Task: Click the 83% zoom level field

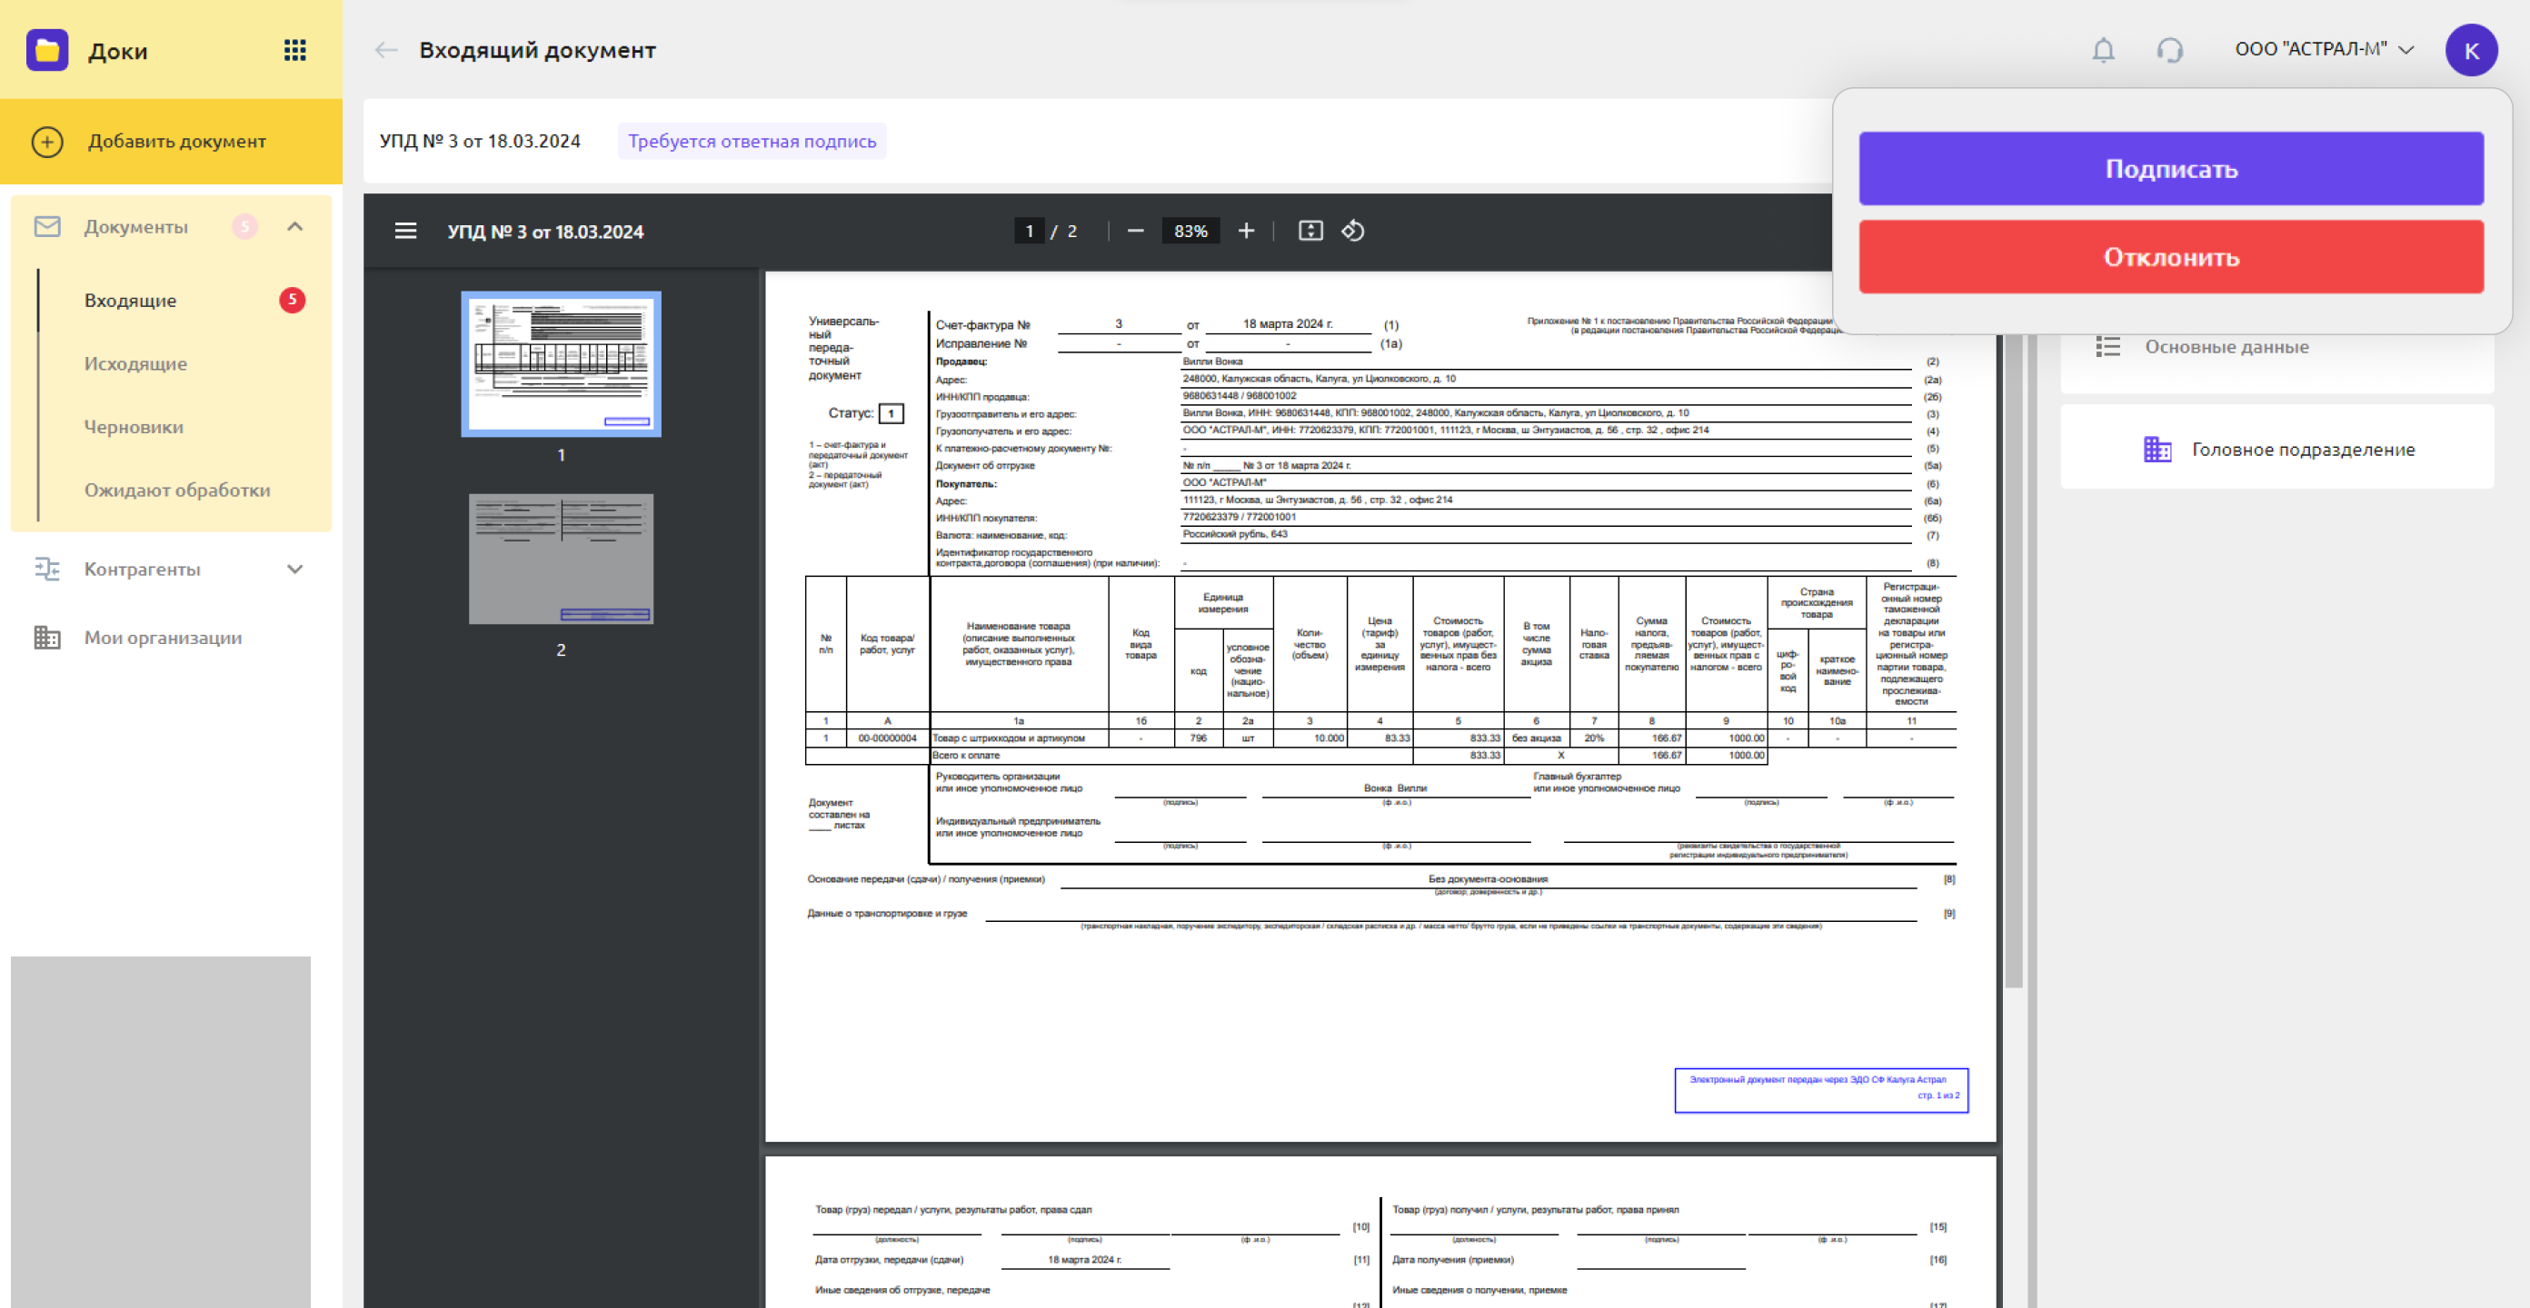Action: 1190,231
